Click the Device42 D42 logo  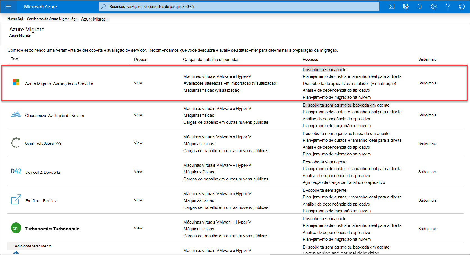pos(16,171)
